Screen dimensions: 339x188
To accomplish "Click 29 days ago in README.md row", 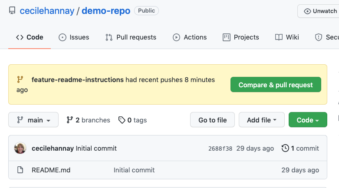I will coord(300,170).
